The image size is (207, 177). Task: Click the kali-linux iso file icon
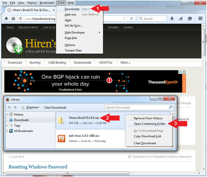[x=62, y=138]
